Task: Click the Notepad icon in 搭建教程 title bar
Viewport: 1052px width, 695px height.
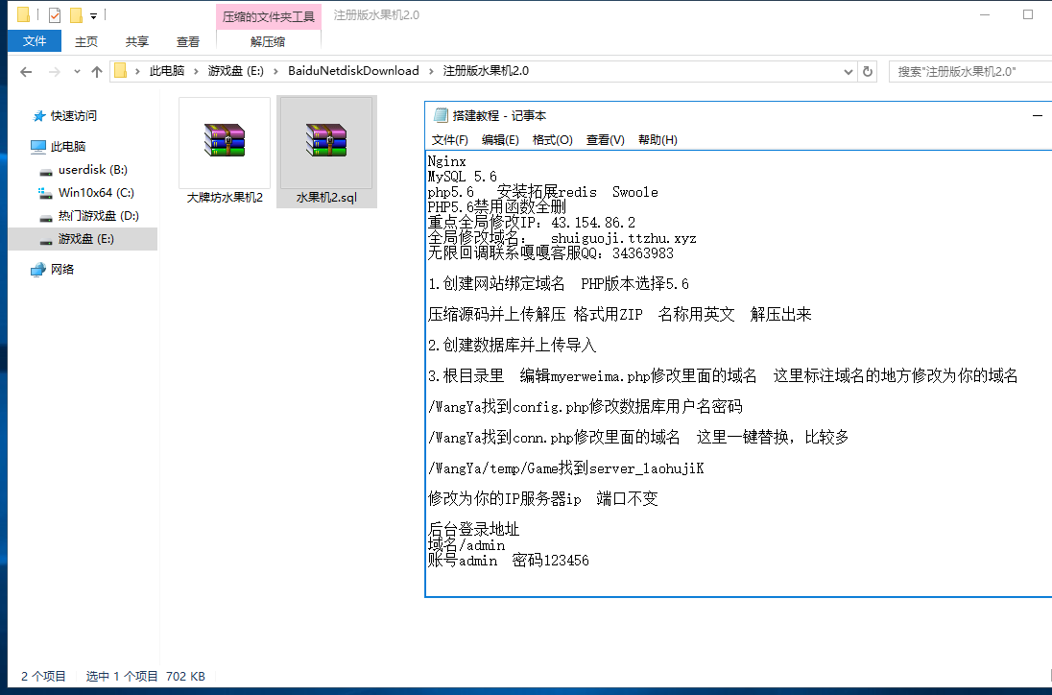Action: click(x=441, y=115)
